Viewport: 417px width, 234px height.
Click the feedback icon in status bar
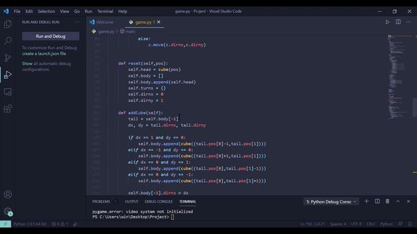click(400, 224)
